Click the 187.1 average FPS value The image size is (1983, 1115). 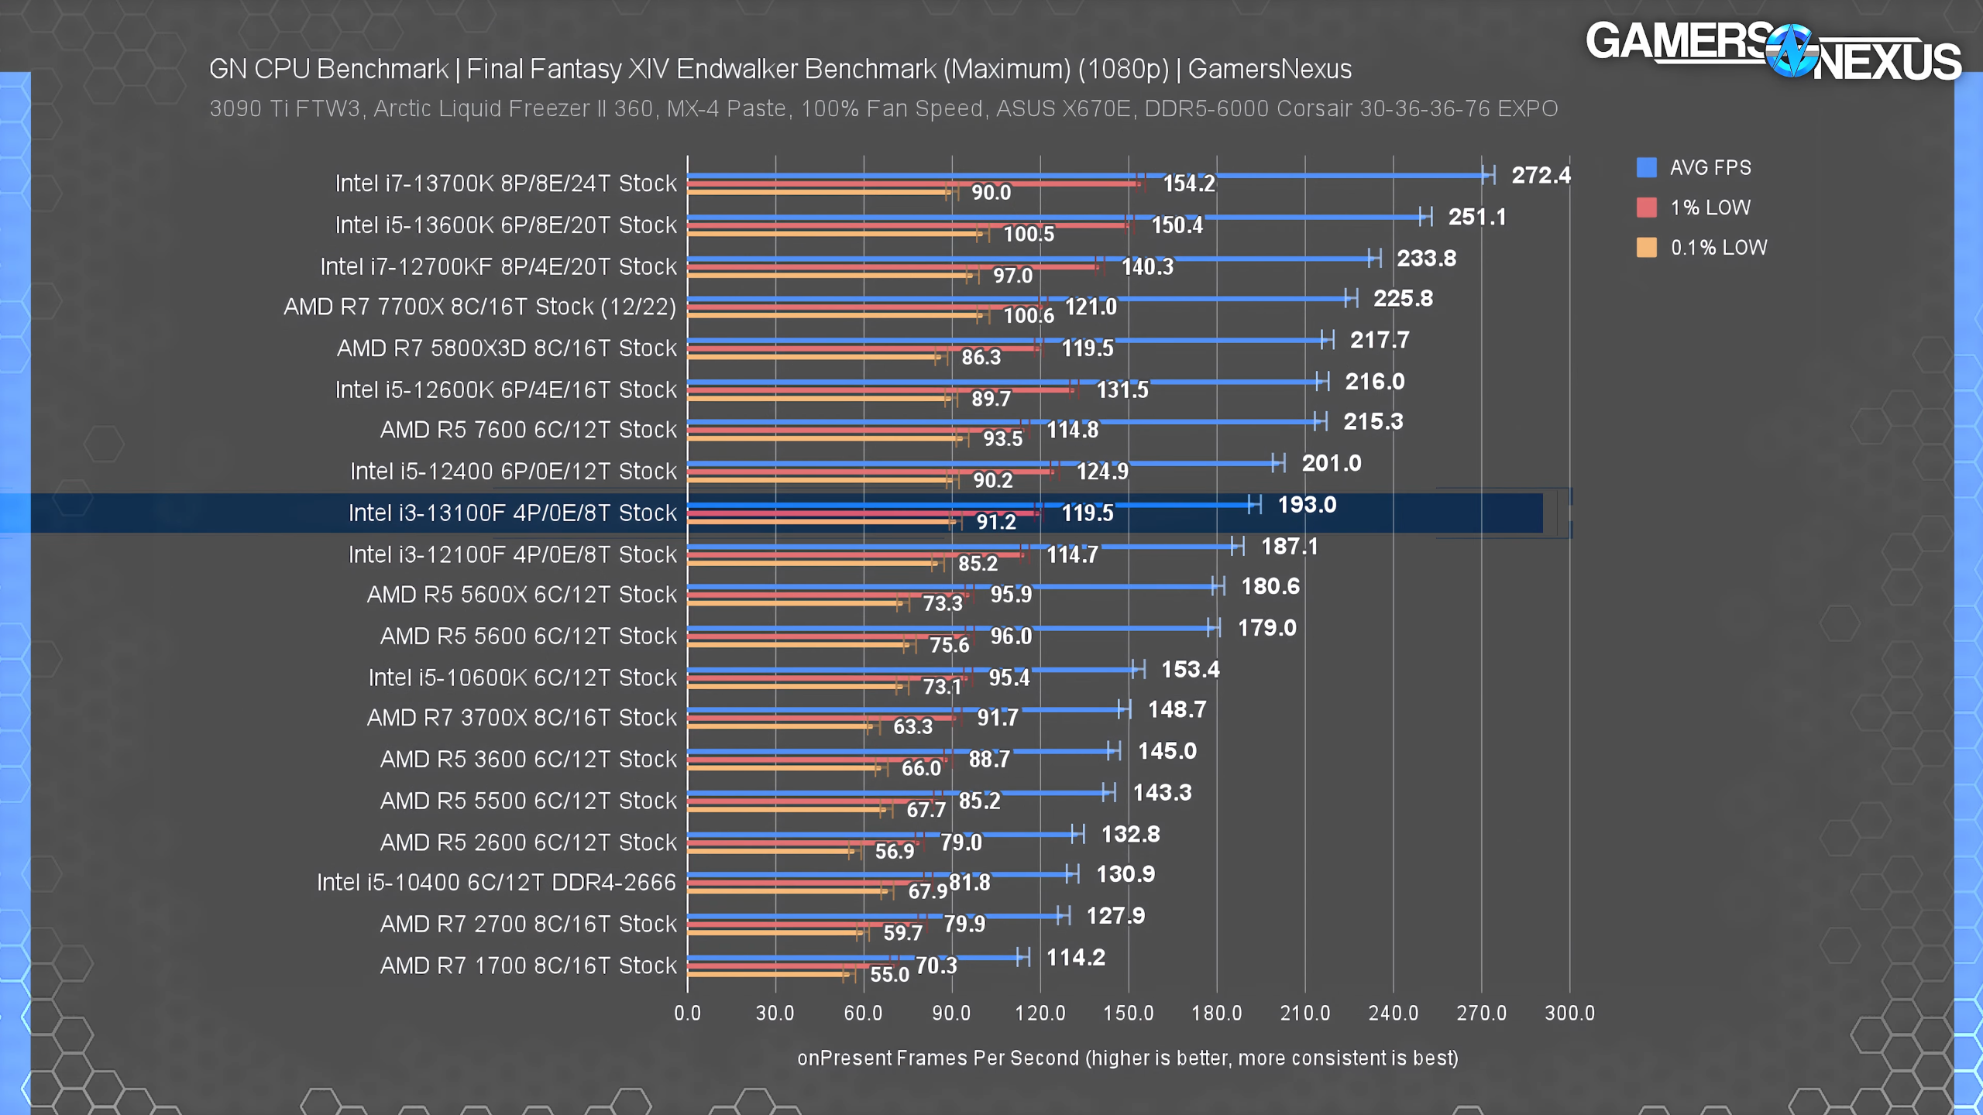(x=1290, y=547)
